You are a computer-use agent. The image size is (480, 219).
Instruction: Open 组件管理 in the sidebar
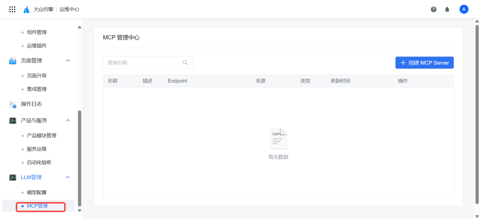[x=37, y=32]
